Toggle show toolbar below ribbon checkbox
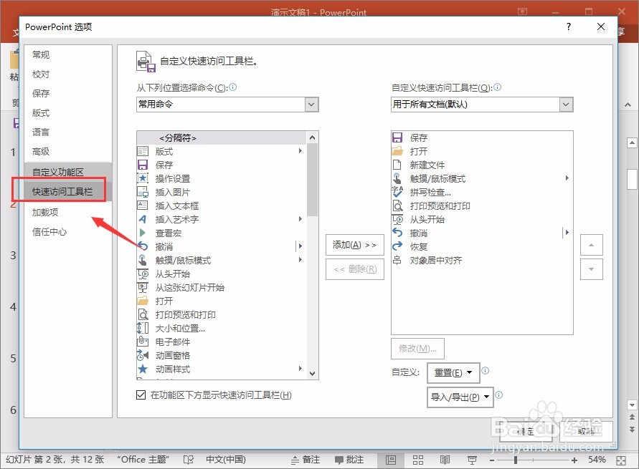 click(141, 395)
